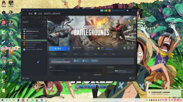
Task: Open the green friends button in title bar
Action: [x=106, y=11]
